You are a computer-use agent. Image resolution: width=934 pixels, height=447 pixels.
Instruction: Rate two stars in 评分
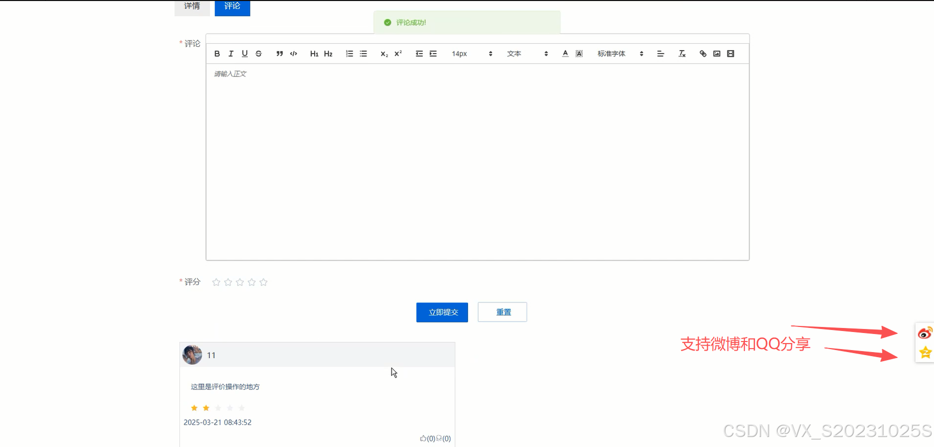228,282
